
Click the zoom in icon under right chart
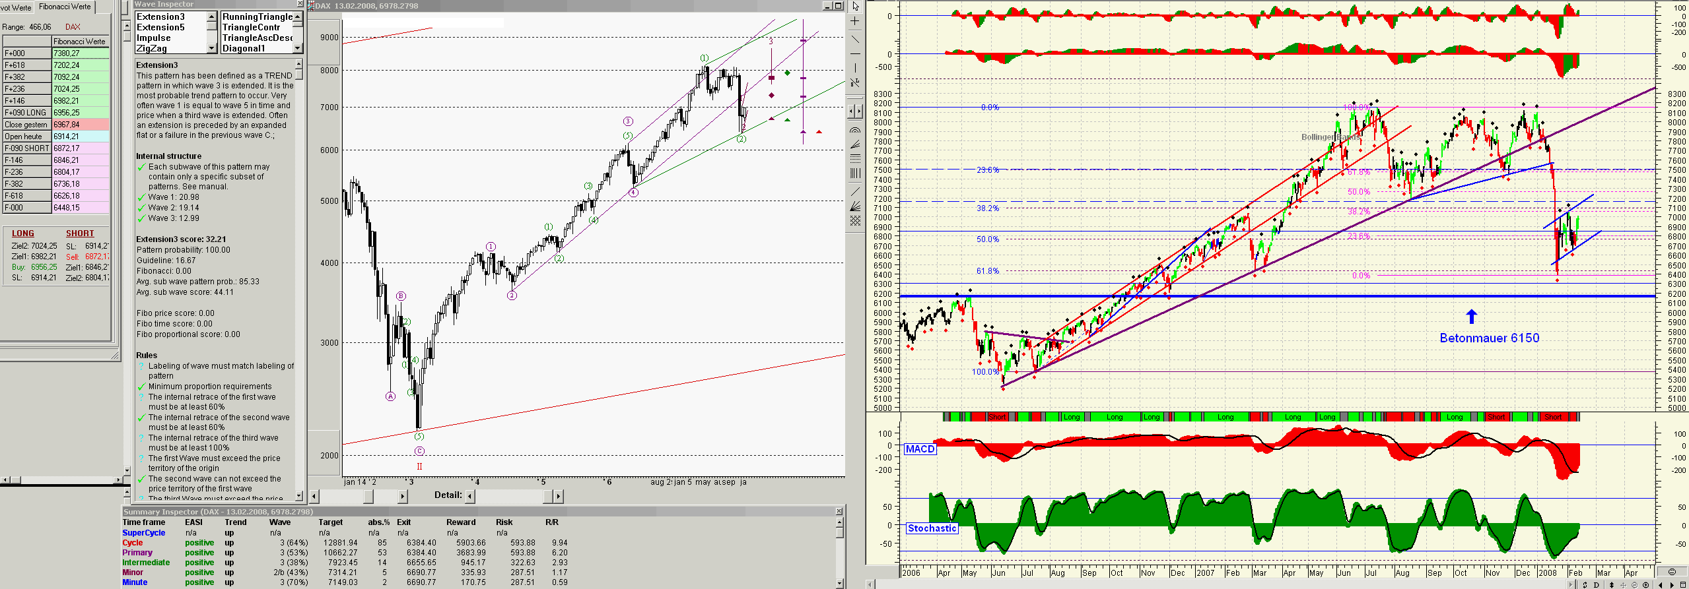[1646, 585]
